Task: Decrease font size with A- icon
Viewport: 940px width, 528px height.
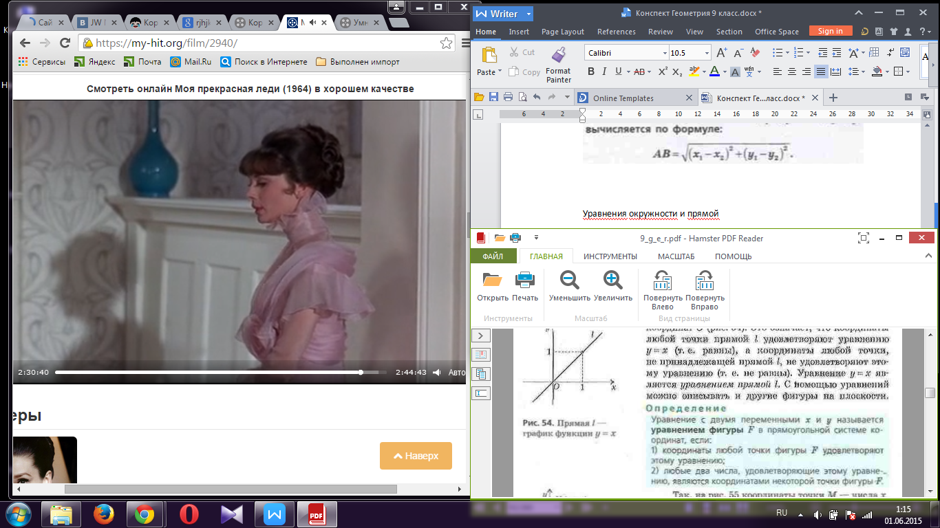Action: (738, 52)
